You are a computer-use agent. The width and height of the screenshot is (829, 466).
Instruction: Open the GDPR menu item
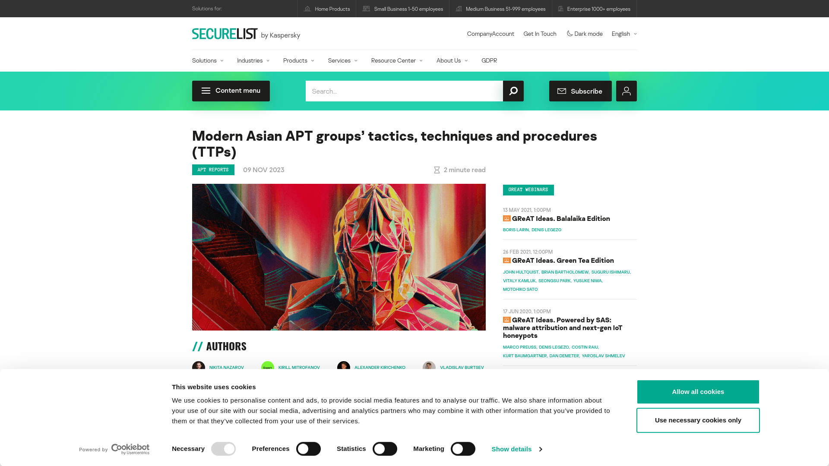(x=488, y=60)
